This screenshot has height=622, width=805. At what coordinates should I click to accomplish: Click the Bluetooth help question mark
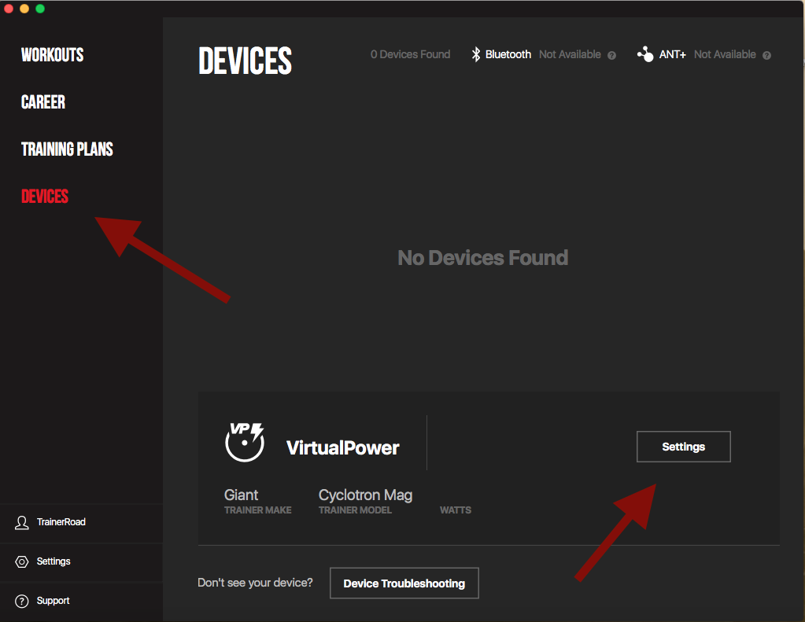pyautogui.click(x=611, y=55)
